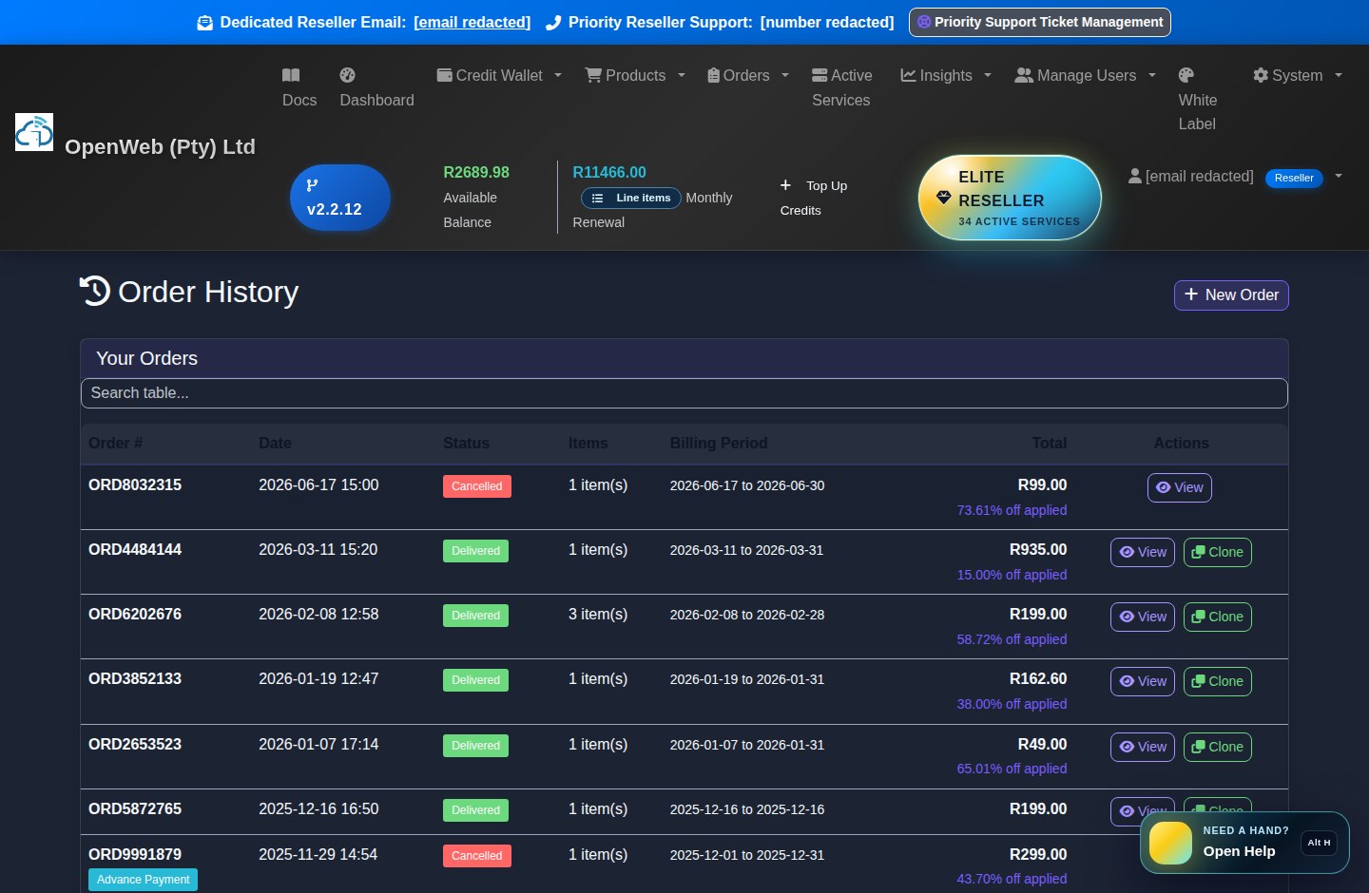Click the envelope icon in top banner
The height and width of the screenshot is (893, 1369).
(204, 23)
